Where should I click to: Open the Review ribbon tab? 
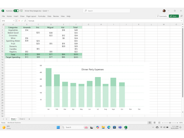(x=56, y=16)
